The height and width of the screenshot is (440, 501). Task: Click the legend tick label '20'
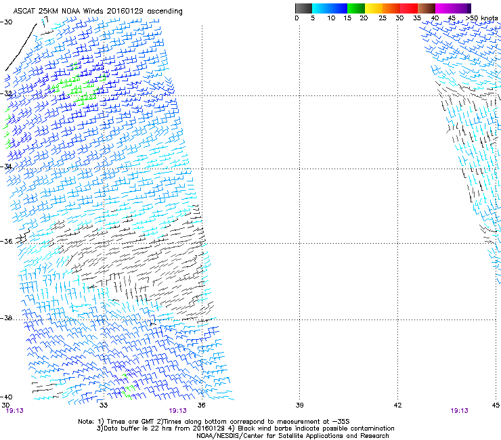(364, 18)
